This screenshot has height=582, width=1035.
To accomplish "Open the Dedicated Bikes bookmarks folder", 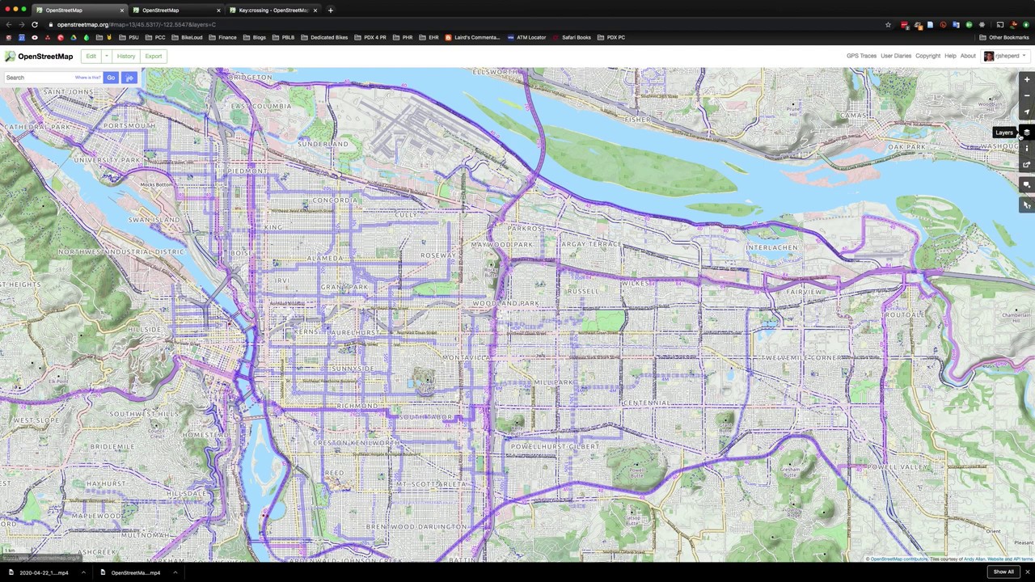I will coord(323,37).
